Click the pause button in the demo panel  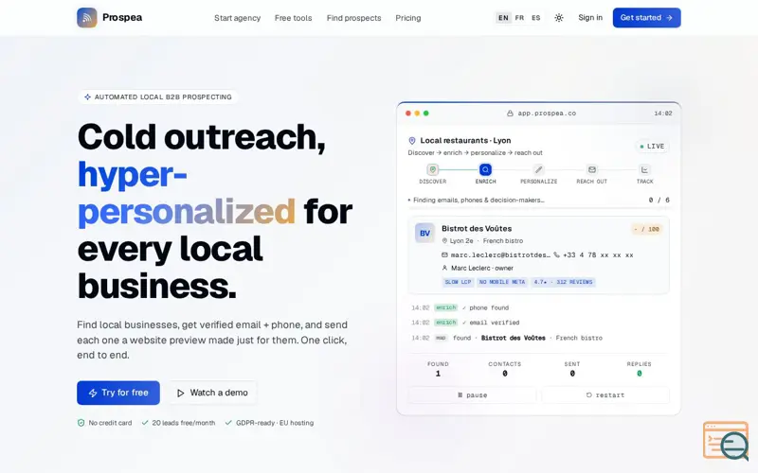click(x=472, y=394)
